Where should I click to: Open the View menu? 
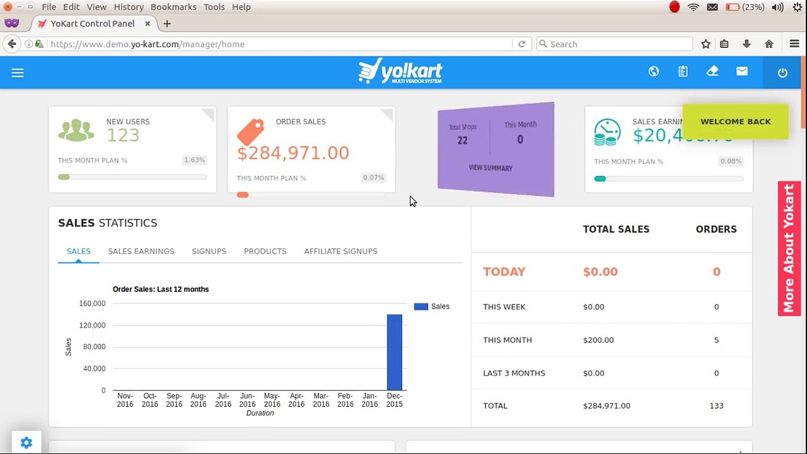pos(96,7)
